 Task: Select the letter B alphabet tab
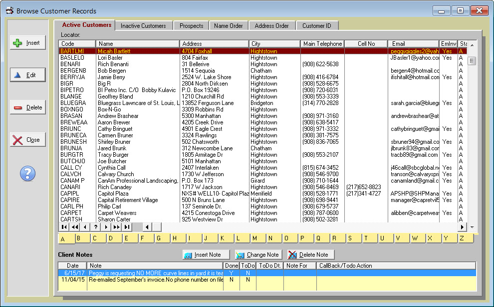82,238
